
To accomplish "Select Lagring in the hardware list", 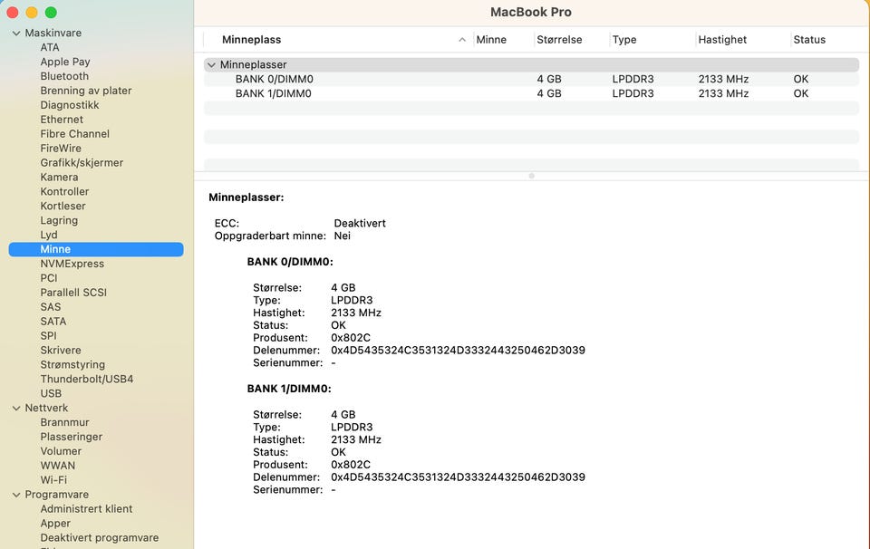I will click(x=59, y=220).
